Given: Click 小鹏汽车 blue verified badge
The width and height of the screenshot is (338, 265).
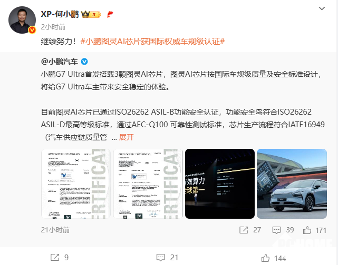Looking at the screenshot, I should (84, 62).
